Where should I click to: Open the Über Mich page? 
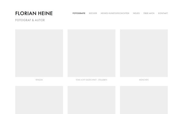[149, 13]
